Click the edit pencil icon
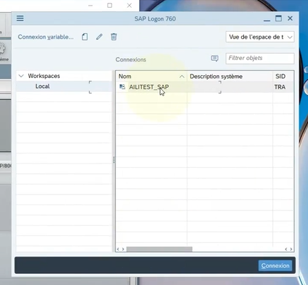The height and width of the screenshot is (285, 308). click(99, 37)
